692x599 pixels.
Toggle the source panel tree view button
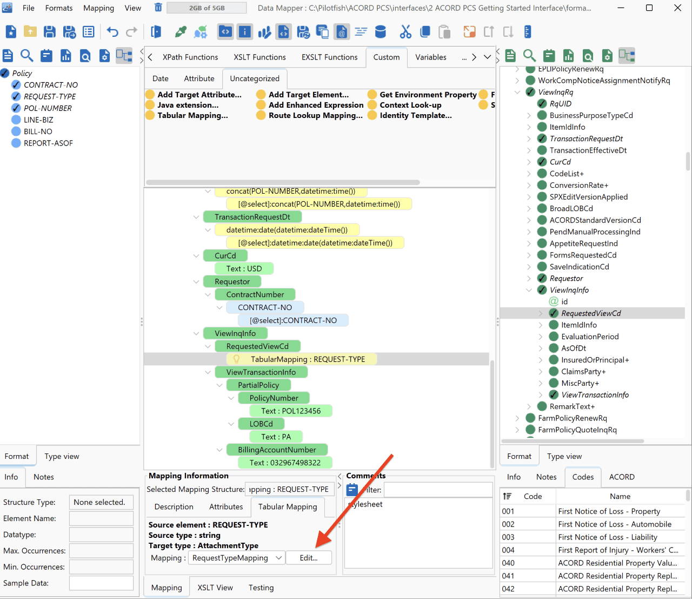(x=124, y=56)
